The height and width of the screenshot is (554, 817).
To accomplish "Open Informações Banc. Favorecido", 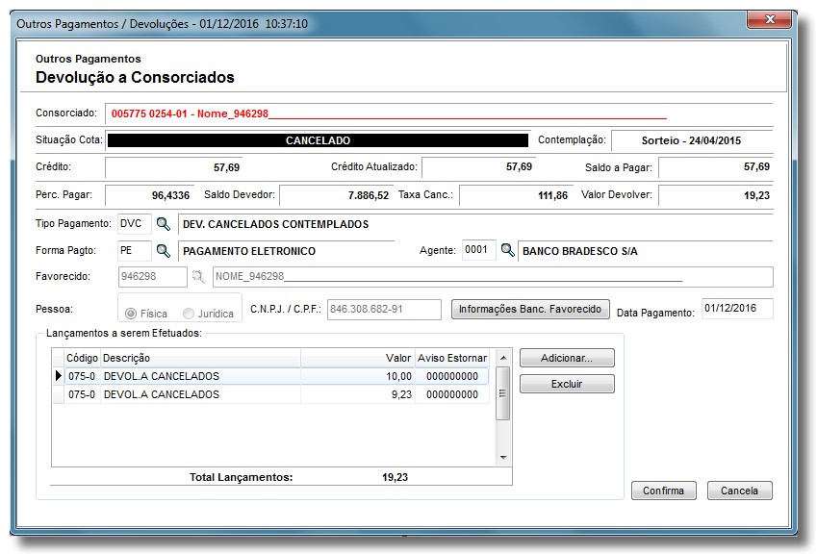I will click(x=530, y=310).
